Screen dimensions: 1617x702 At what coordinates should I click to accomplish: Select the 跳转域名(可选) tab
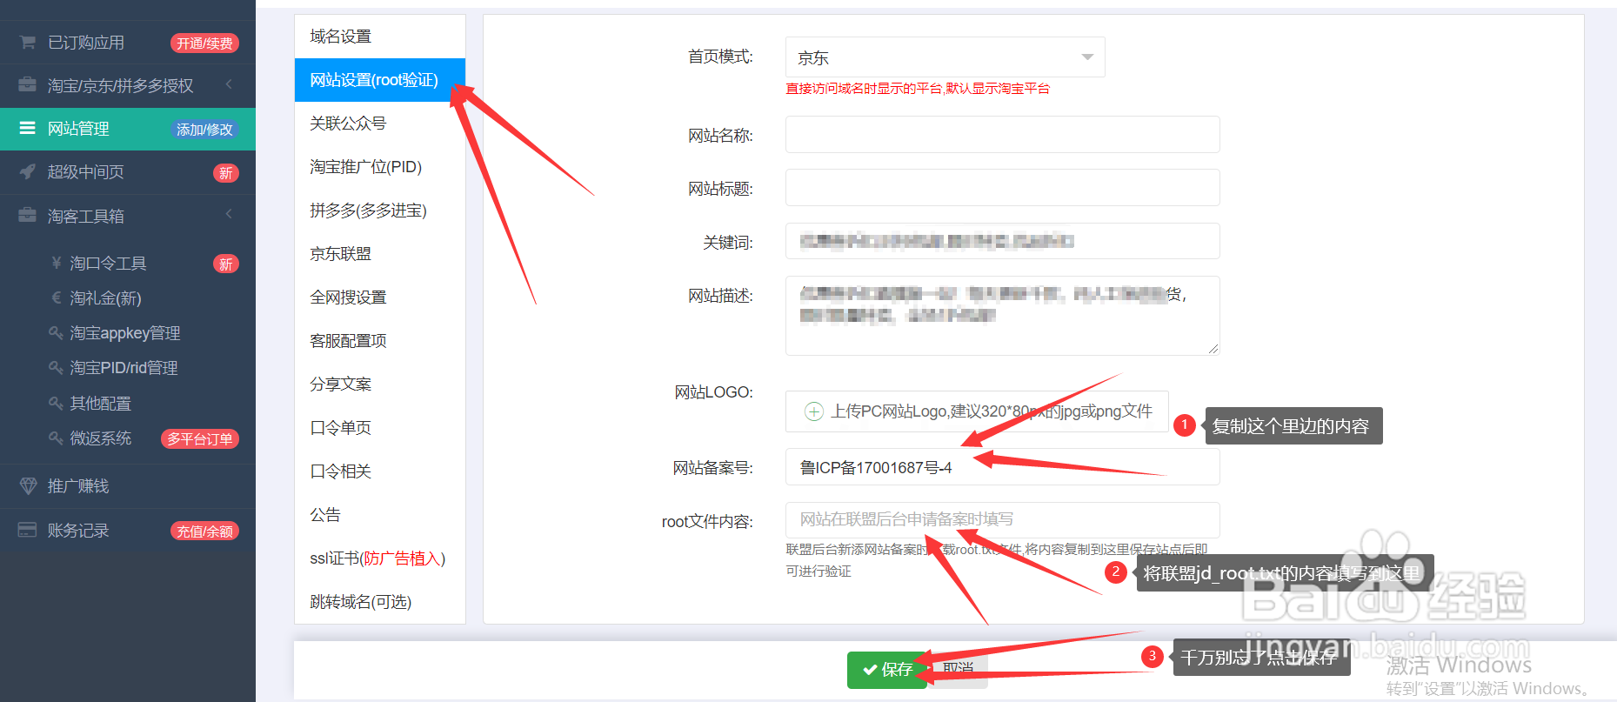click(x=380, y=602)
